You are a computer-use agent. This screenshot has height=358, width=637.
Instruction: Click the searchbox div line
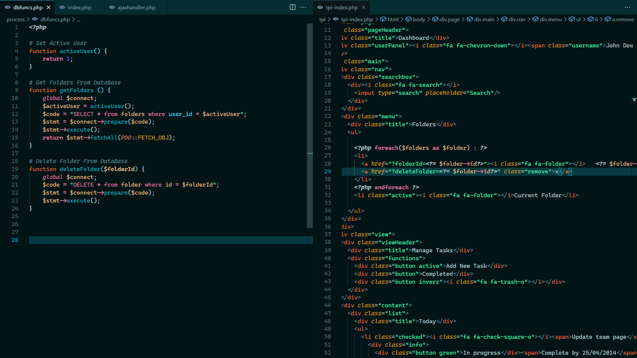380,77
